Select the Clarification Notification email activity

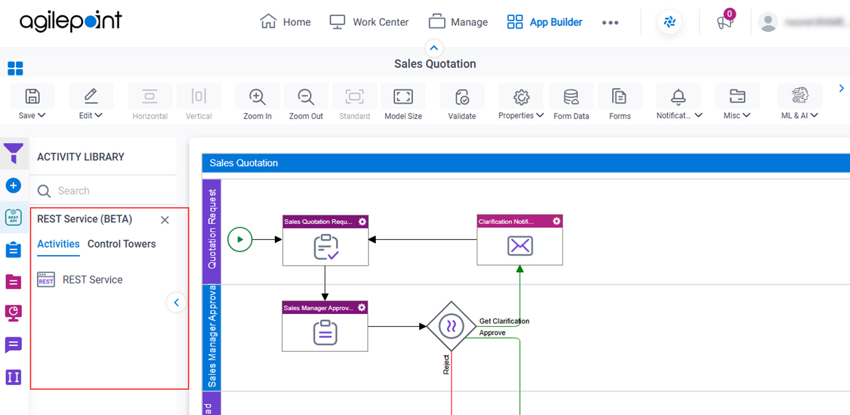point(520,240)
